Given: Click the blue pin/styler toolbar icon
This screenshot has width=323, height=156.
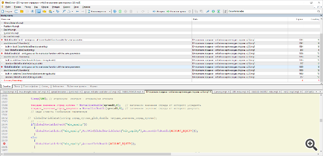Looking at the screenshot, I should [208, 11].
